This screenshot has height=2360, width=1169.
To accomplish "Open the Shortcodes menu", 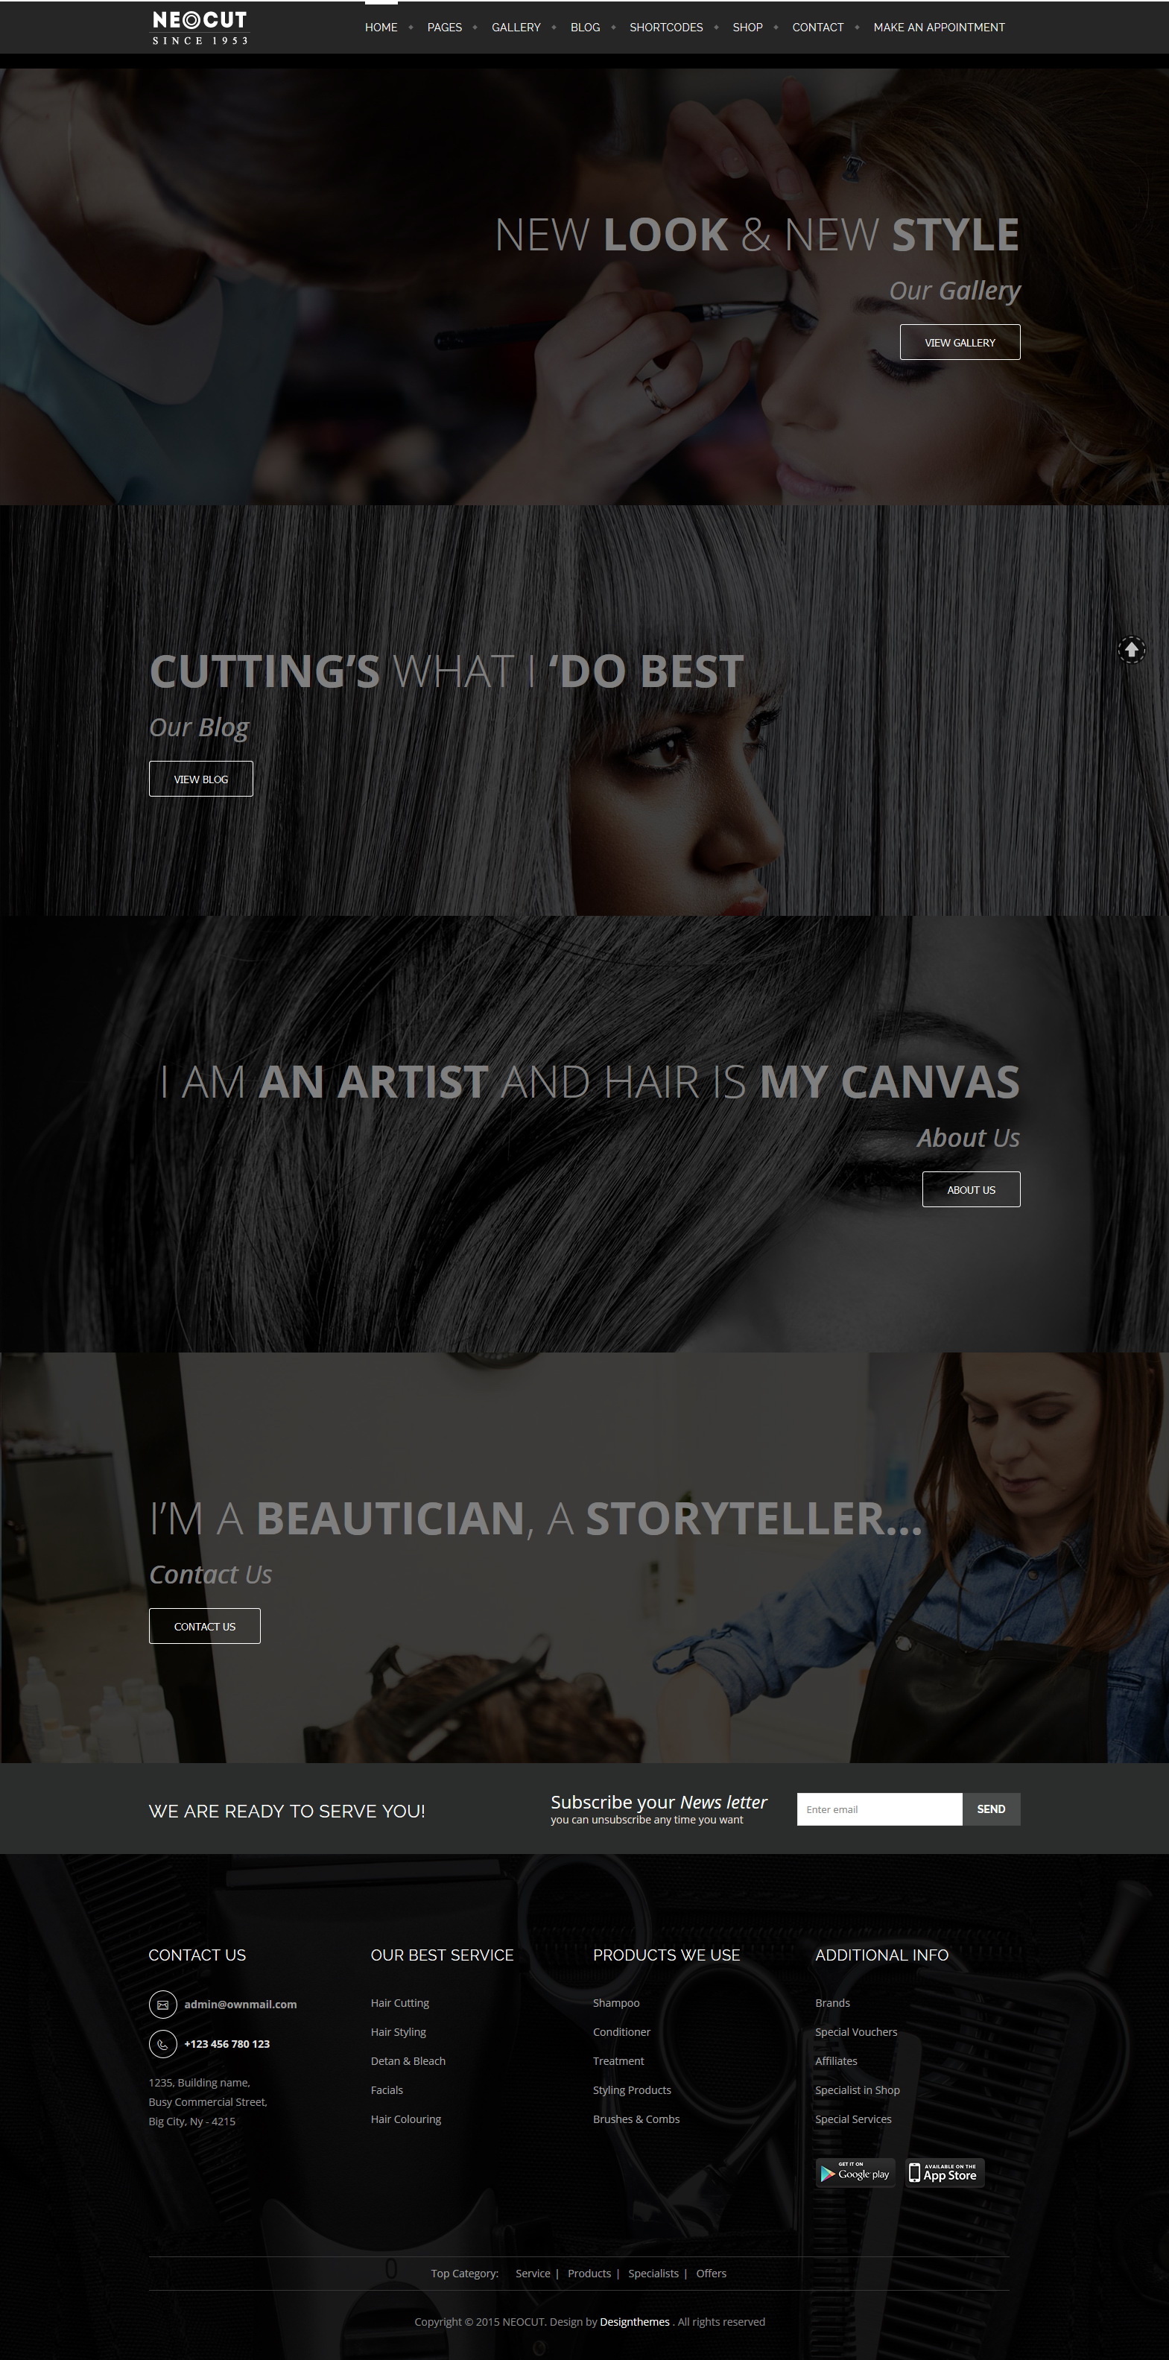I will [666, 28].
